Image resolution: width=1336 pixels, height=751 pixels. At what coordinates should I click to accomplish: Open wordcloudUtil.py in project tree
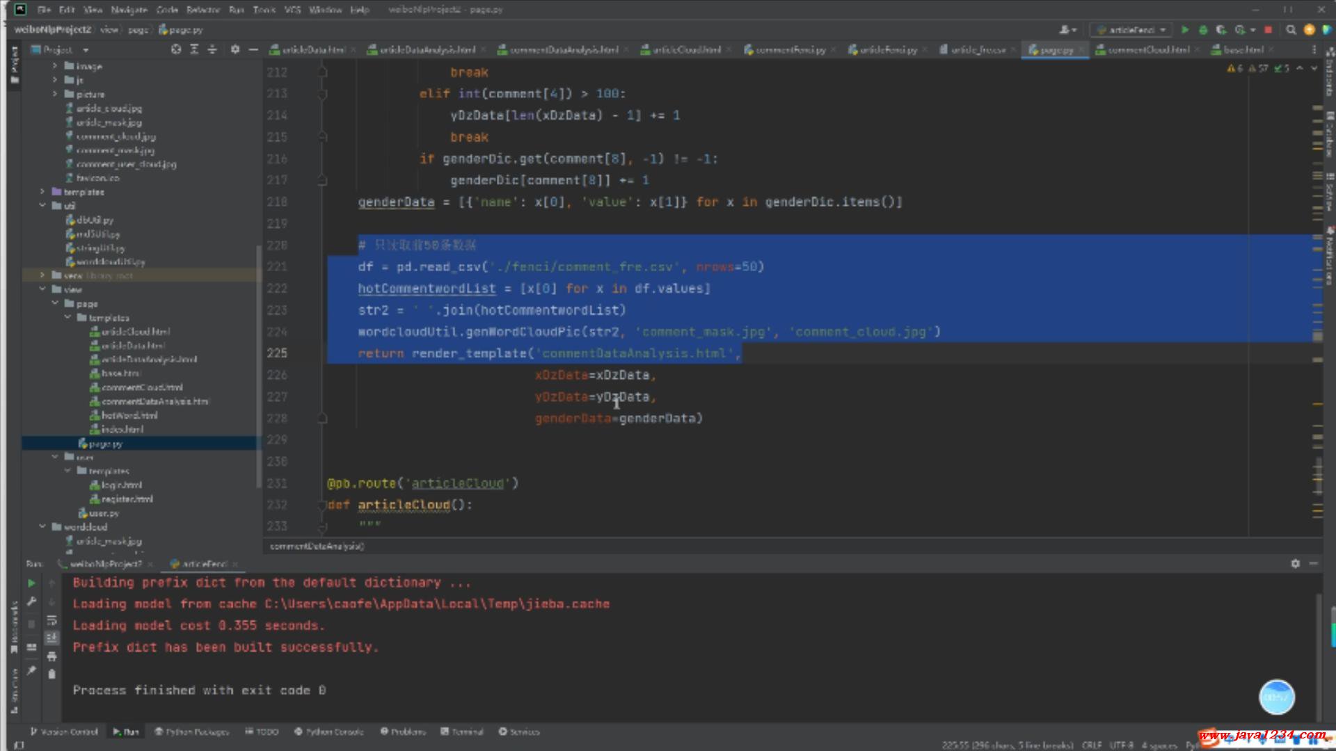pyautogui.click(x=110, y=262)
